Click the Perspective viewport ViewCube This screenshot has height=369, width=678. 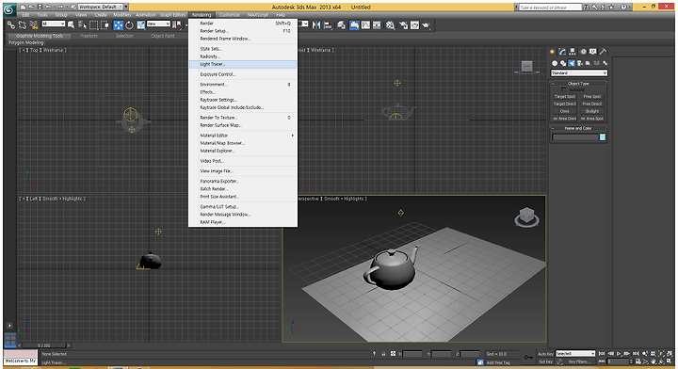(x=526, y=217)
